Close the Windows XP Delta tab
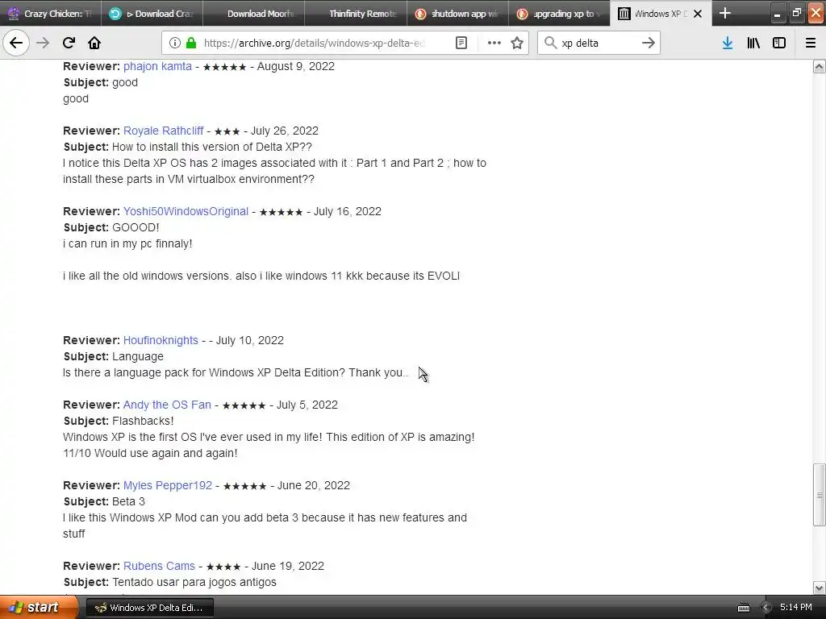The height and width of the screenshot is (619, 826). click(x=698, y=14)
